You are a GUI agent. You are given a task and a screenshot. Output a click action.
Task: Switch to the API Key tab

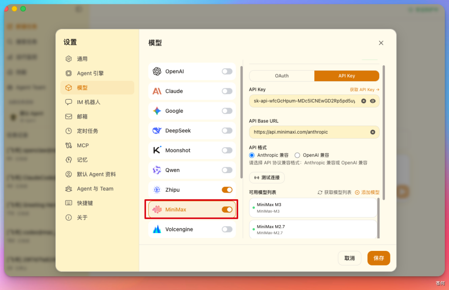click(347, 76)
